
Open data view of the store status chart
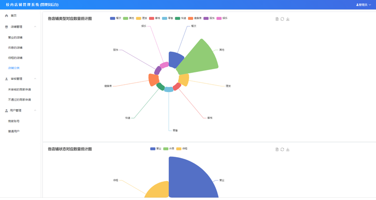point(277,149)
